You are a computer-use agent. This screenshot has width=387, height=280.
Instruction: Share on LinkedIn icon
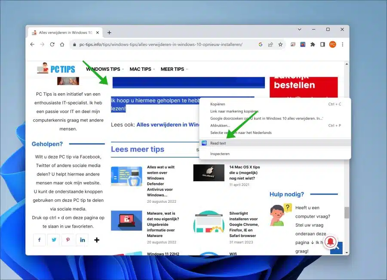tap(83, 240)
